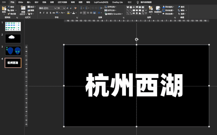Screen dimensions: 217x135
Task: Click the Reset slide button
Action: [31, 10]
